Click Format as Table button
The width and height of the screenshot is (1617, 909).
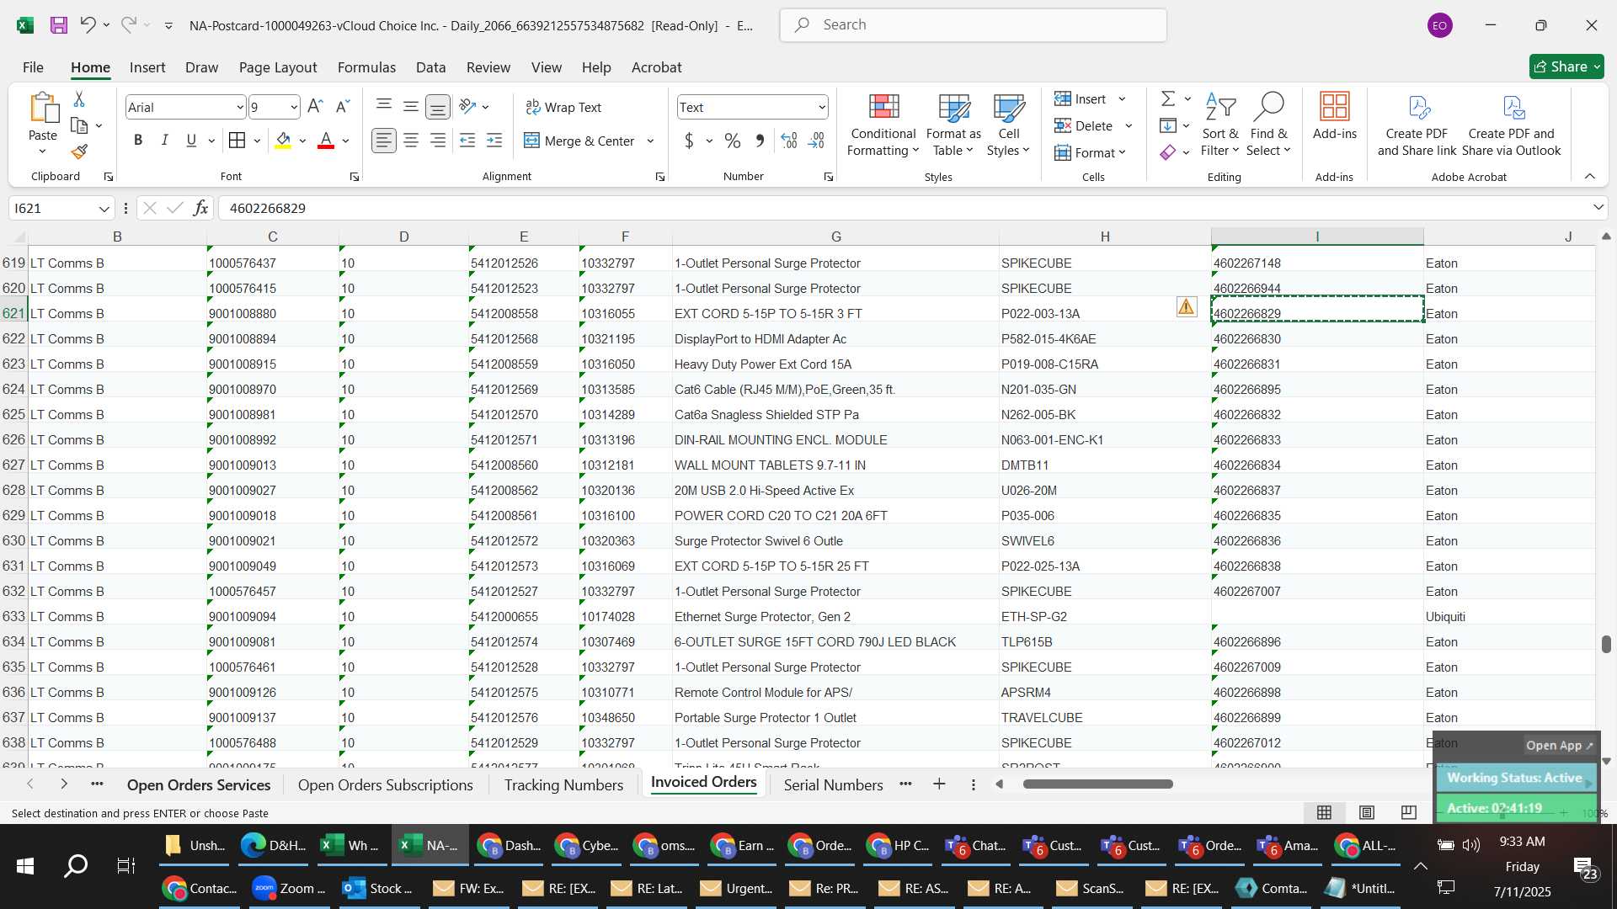pos(953,125)
